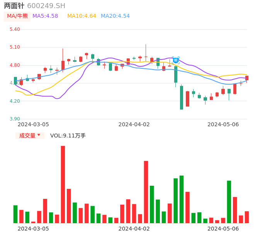Click the last red volume bar on the right

[247, 217]
